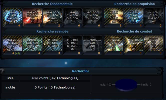Click the question mark help icon
The width and height of the screenshot is (166, 100).
click(x=2, y=71)
